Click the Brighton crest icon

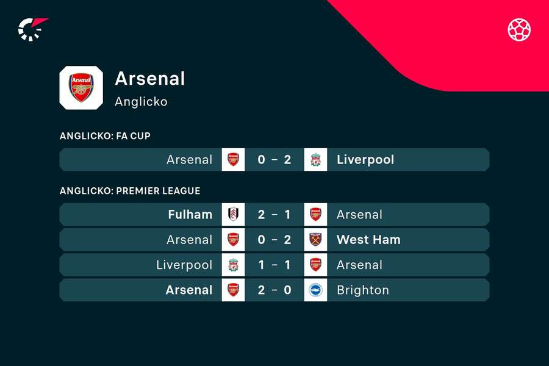[x=315, y=290]
